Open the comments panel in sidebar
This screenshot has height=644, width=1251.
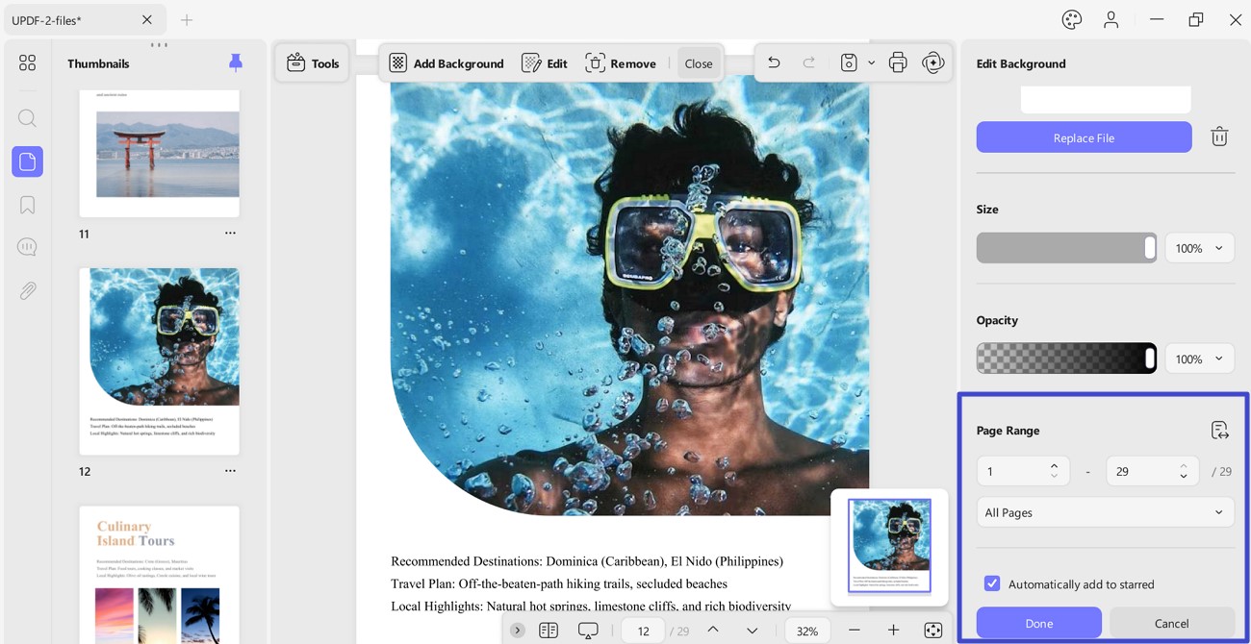tap(27, 248)
